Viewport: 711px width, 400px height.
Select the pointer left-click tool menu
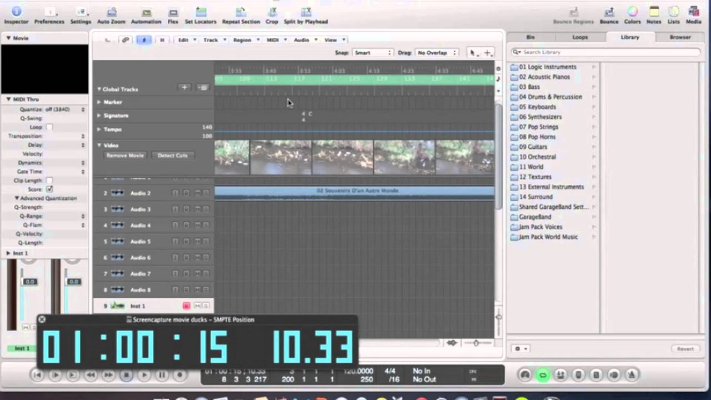tap(473, 53)
